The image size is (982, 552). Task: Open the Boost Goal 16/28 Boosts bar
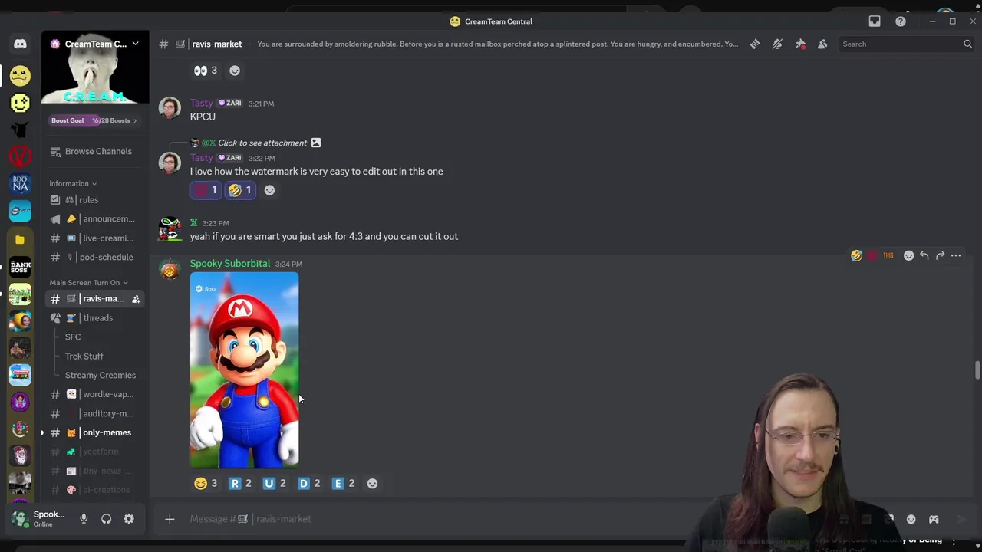(x=94, y=120)
